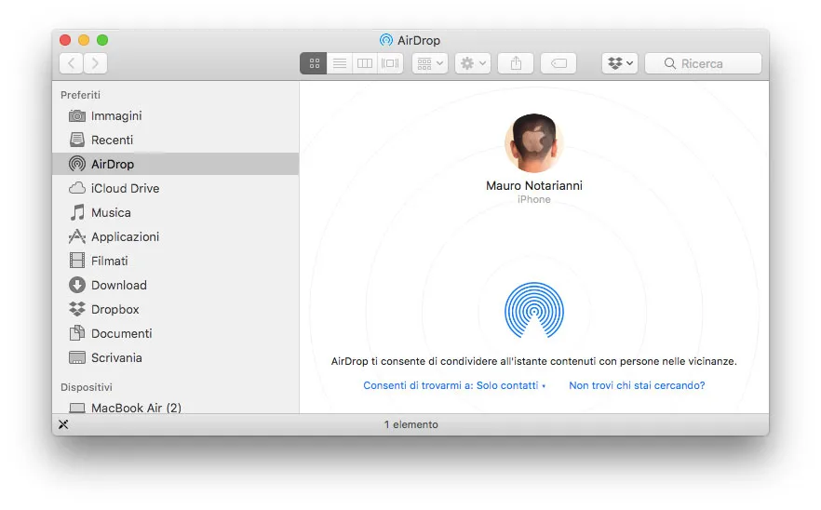Select Filmati in the sidebar
This screenshot has width=821, height=510.
(175, 261)
